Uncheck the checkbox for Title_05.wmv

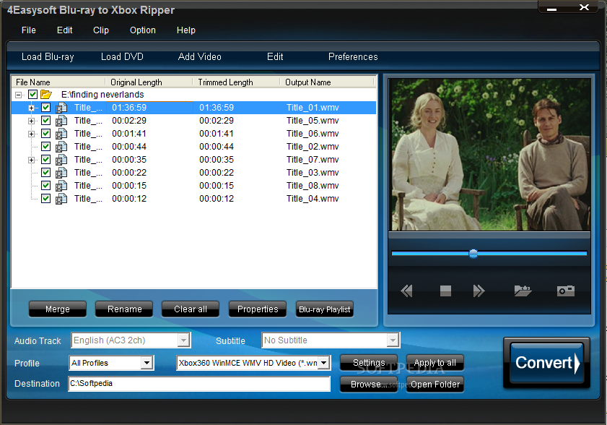pos(45,121)
